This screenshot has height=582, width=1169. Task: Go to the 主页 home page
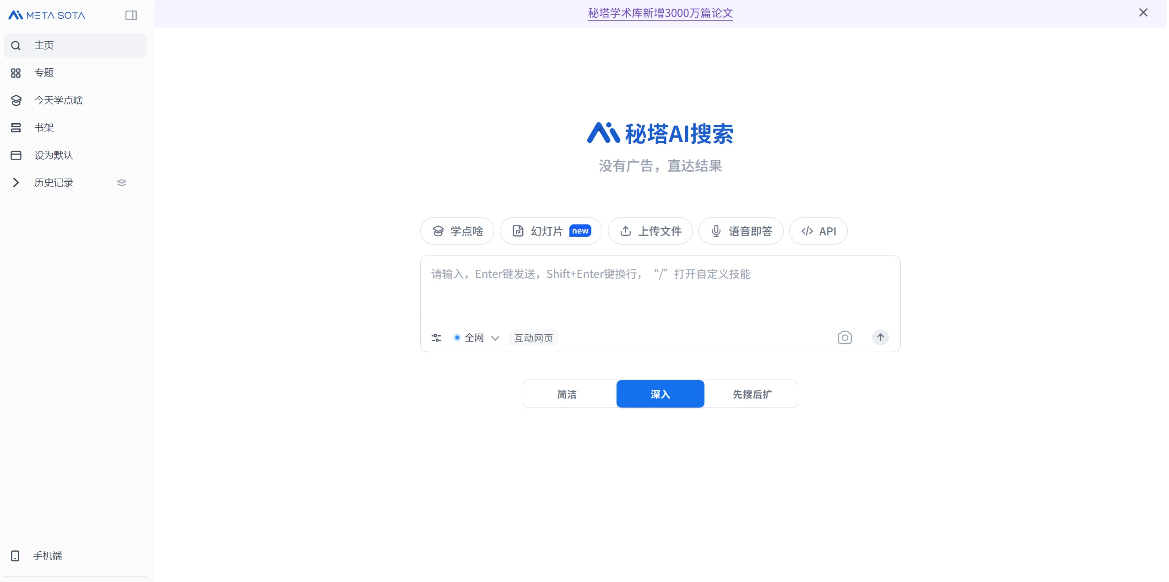(44, 45)
